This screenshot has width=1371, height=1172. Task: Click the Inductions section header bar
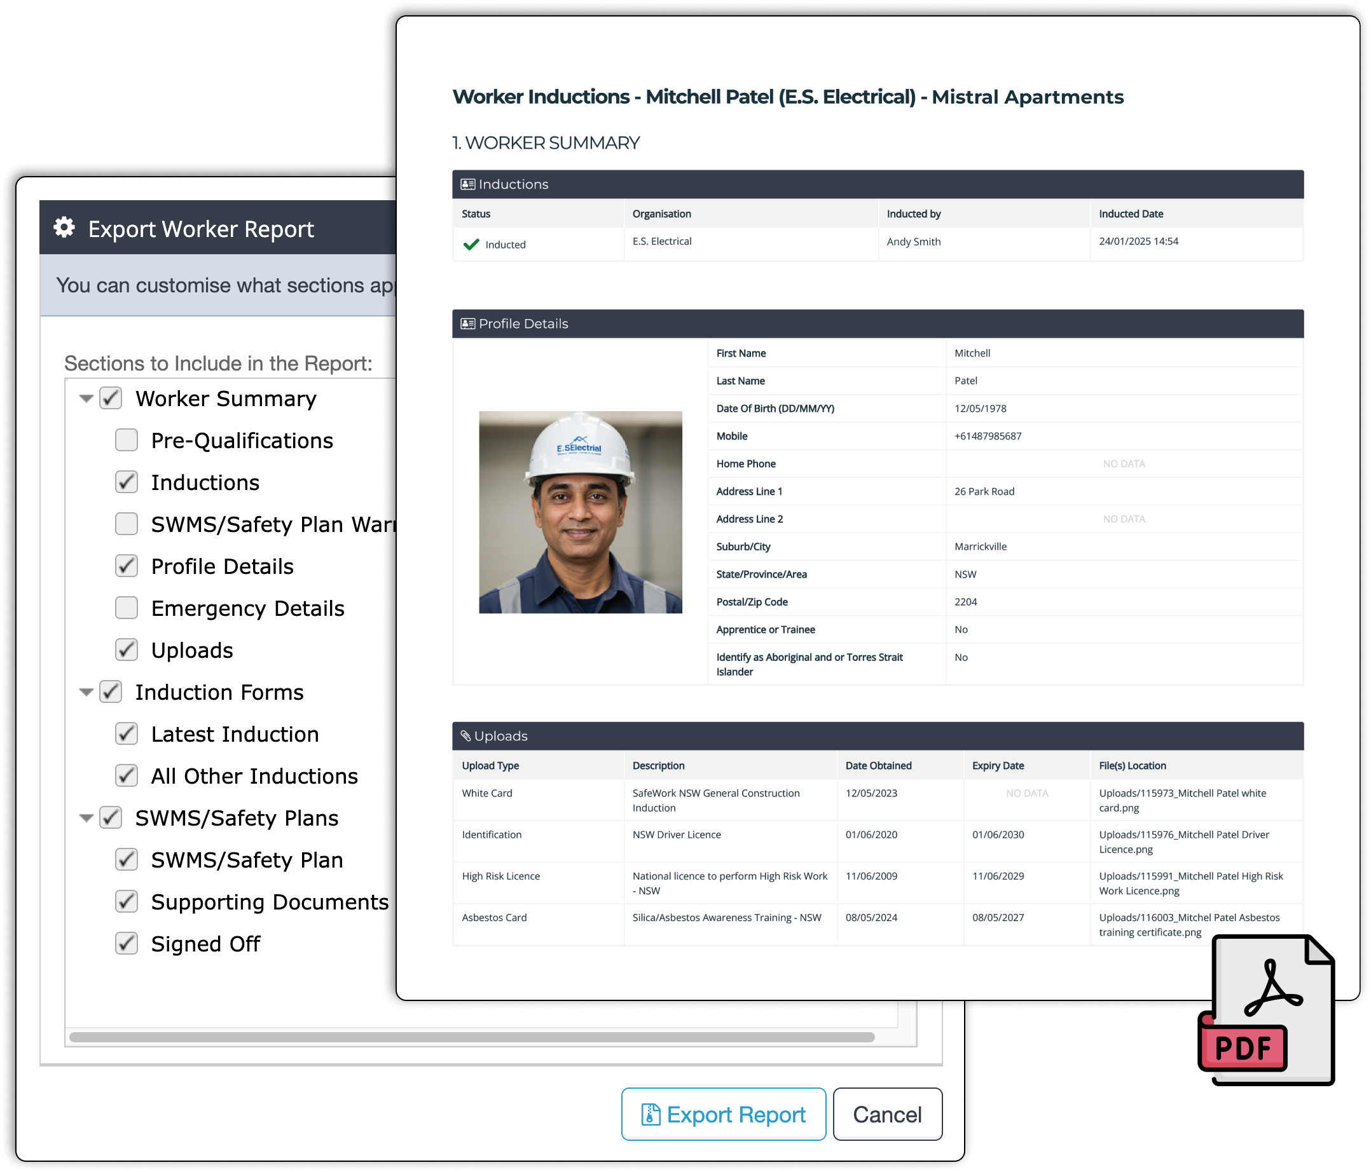point(878,184)
